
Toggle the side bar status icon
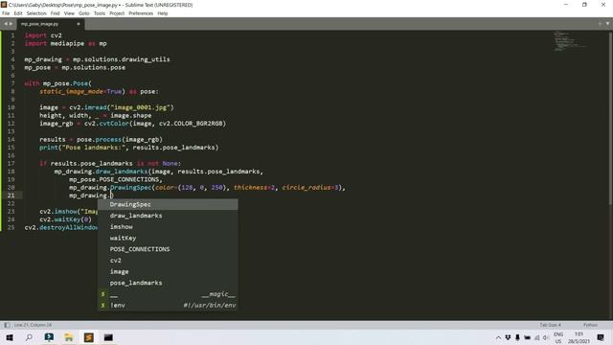(x=7, y=325)
